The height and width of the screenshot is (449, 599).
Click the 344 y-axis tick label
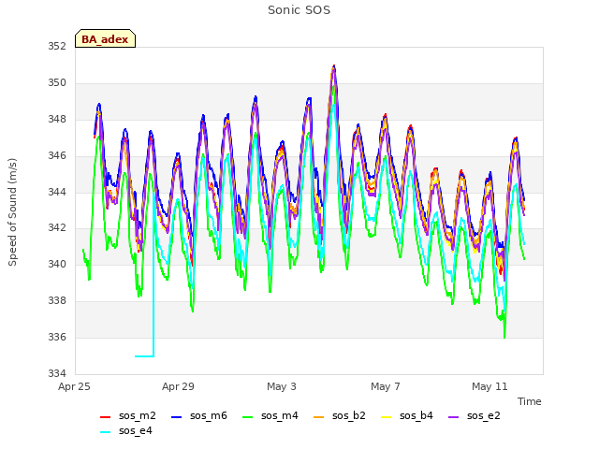coord(57,192)
